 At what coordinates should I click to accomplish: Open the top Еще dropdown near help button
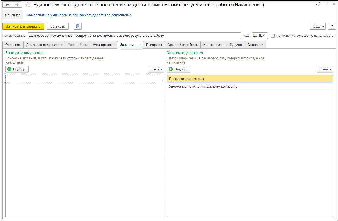tap(318, 27)
